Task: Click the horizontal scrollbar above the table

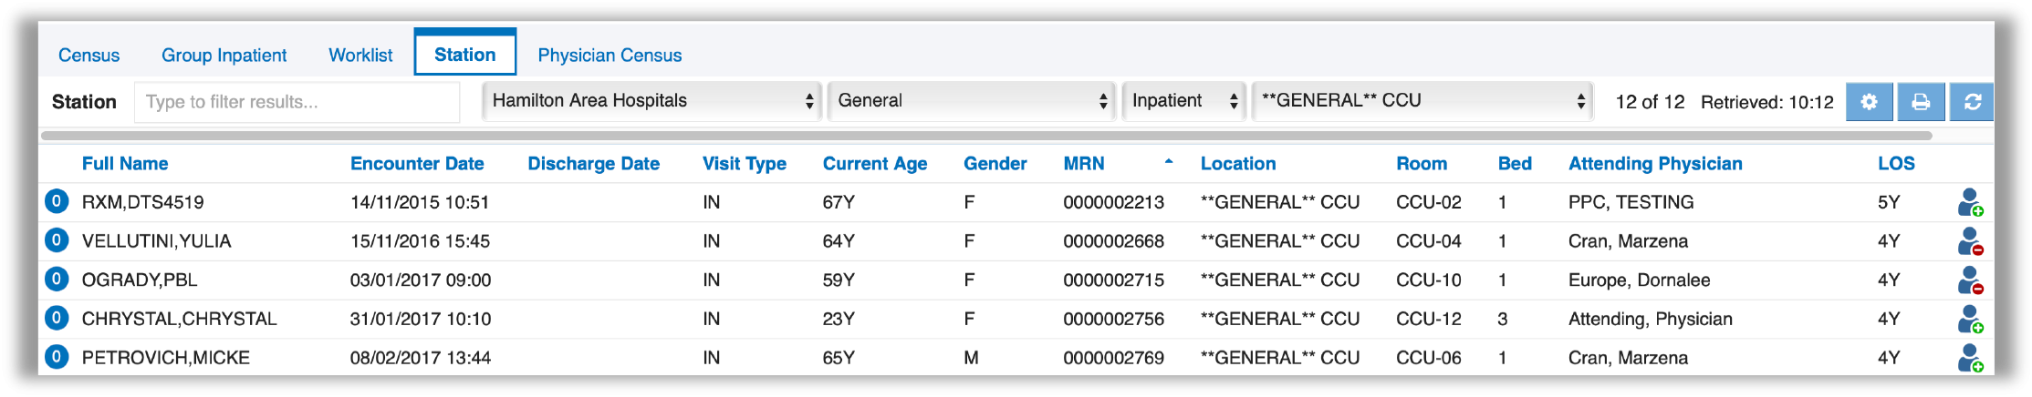Action: pos(985,136)
